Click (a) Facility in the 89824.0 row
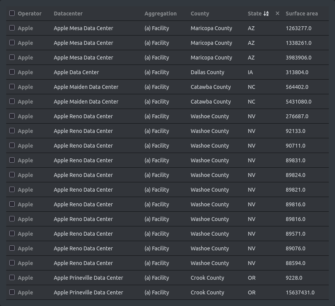 pyautogui.click(x=156, y=175)
